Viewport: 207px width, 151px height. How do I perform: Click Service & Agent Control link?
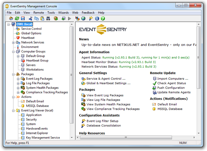coord(106,79)
